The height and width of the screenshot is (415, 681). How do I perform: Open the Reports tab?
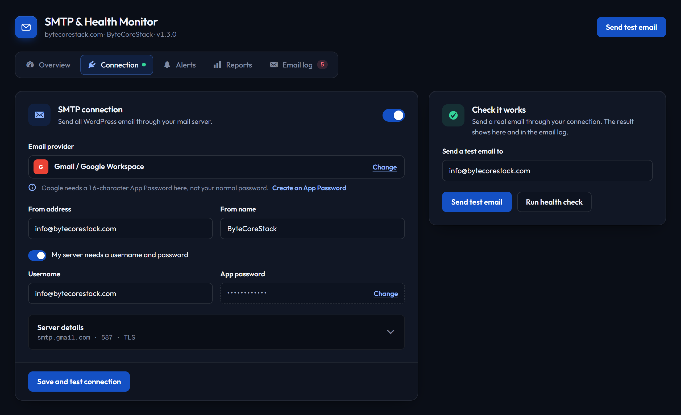coord(233,65)
